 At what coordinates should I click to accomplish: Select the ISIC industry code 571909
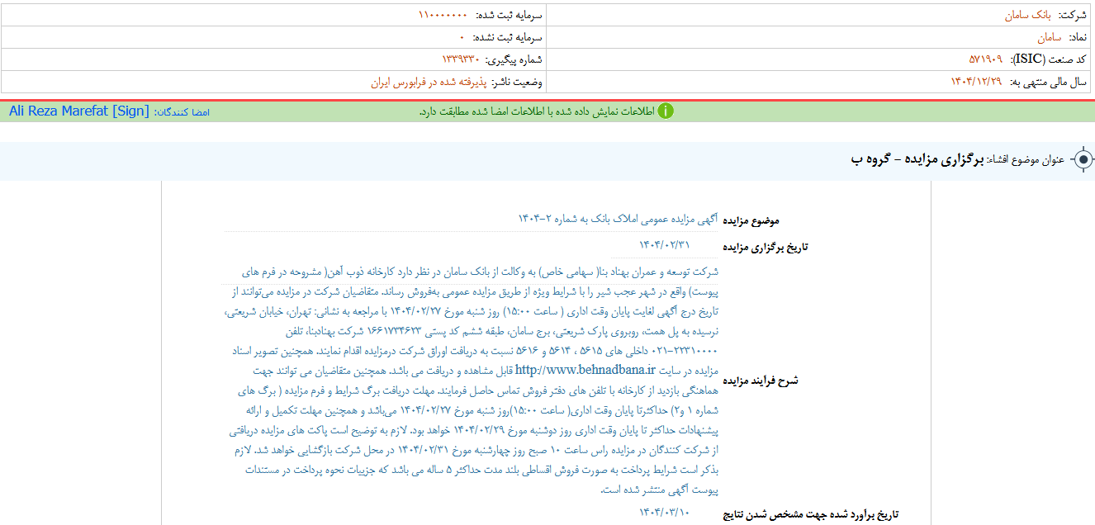click(x=985, y=59)
